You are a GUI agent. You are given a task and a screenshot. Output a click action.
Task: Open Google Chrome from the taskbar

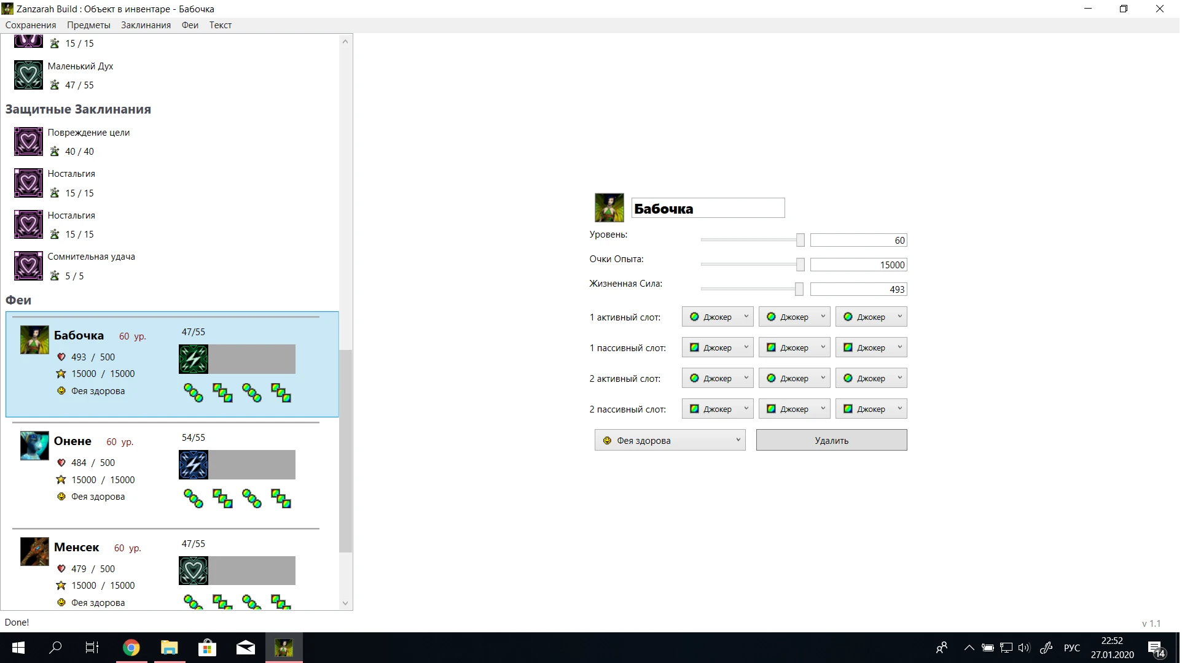pyautogui.click(x=131, y=648)
